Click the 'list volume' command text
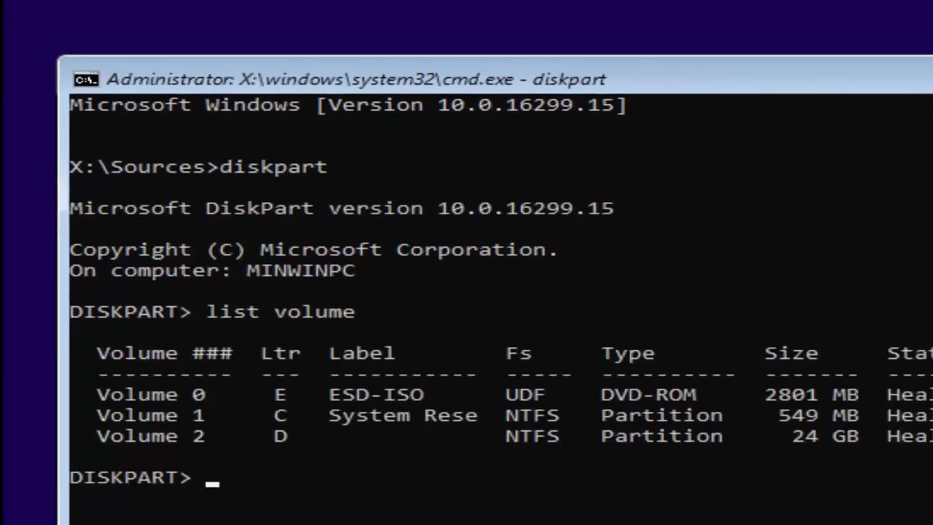Screen dimensions: 933x525 coord(281,311)
